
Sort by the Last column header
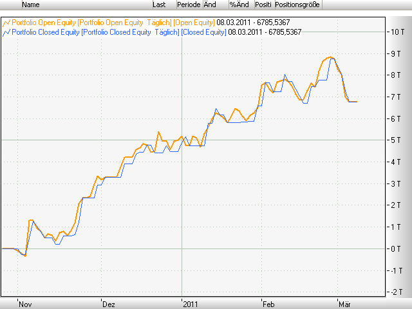click(x=165, y=5)
